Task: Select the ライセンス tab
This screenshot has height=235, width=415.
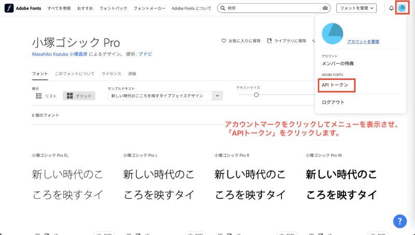Action: (112, 74)
